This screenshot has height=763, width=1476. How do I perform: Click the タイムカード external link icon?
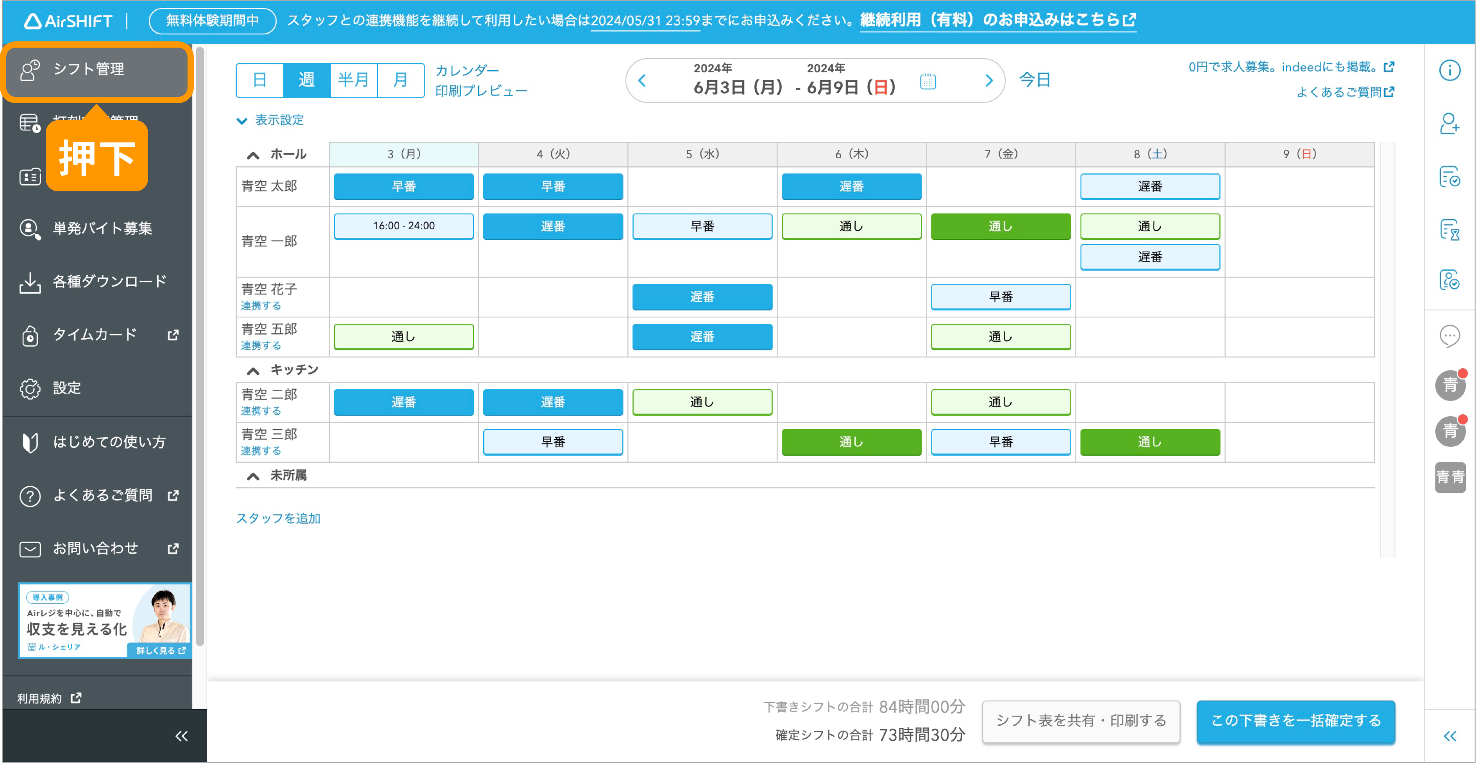(x=173, y=335)
